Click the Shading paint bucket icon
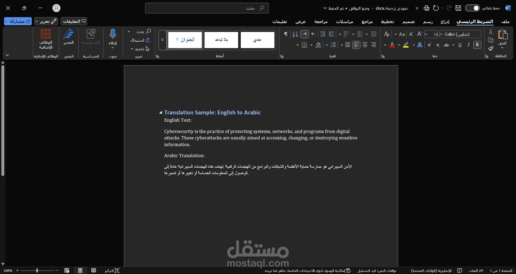This screenshot has width=516, height=274. (x=318, y=45)
